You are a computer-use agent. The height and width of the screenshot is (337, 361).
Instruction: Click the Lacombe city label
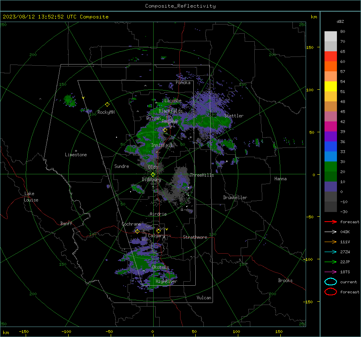tap(173, 101)
